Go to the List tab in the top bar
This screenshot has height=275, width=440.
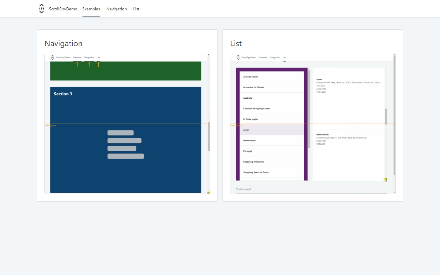click(136, 9)
